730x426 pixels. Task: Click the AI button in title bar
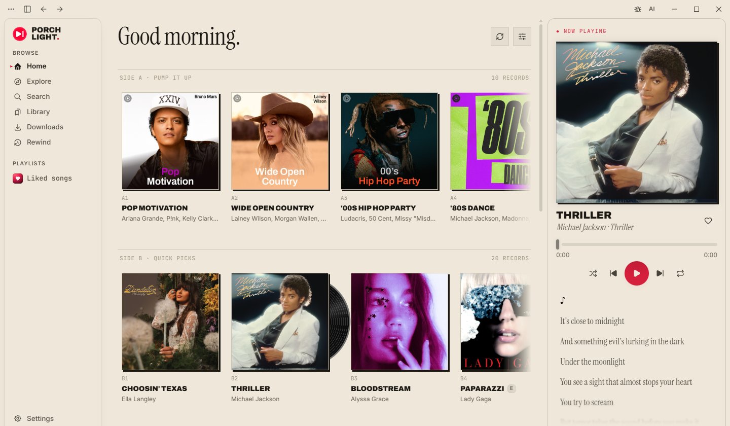click(x=652, y=9)
